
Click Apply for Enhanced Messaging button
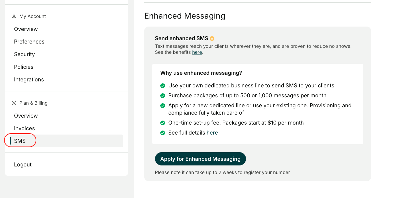point(200,159)
